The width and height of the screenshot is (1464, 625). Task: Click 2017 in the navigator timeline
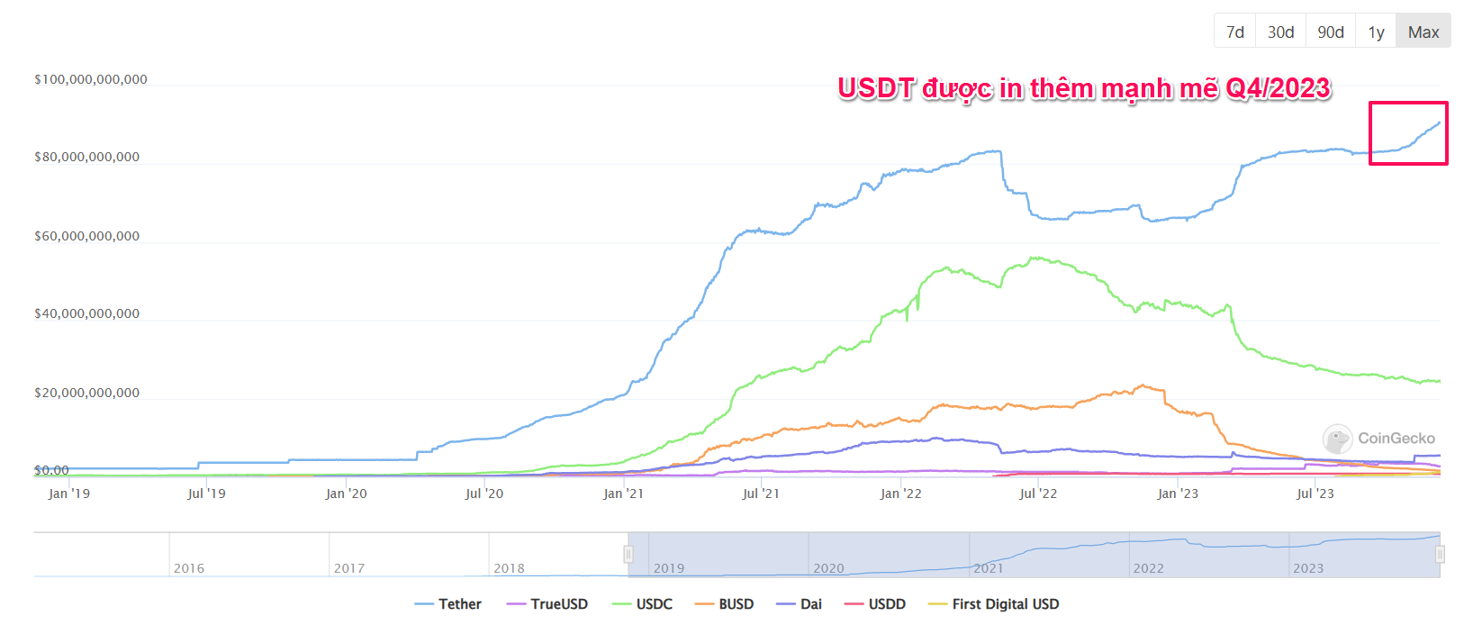click(x=349, y=568)
